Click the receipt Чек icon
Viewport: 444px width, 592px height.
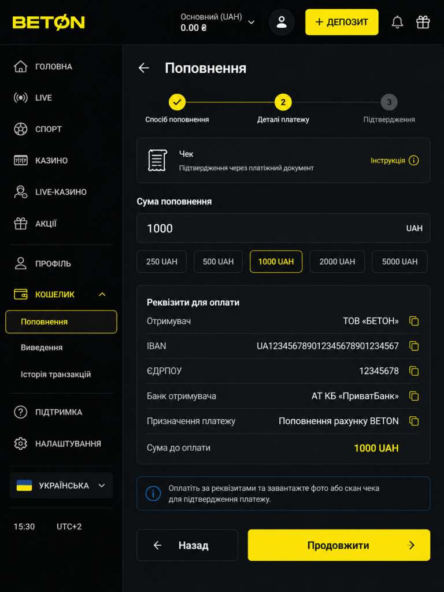coord(157,161)
